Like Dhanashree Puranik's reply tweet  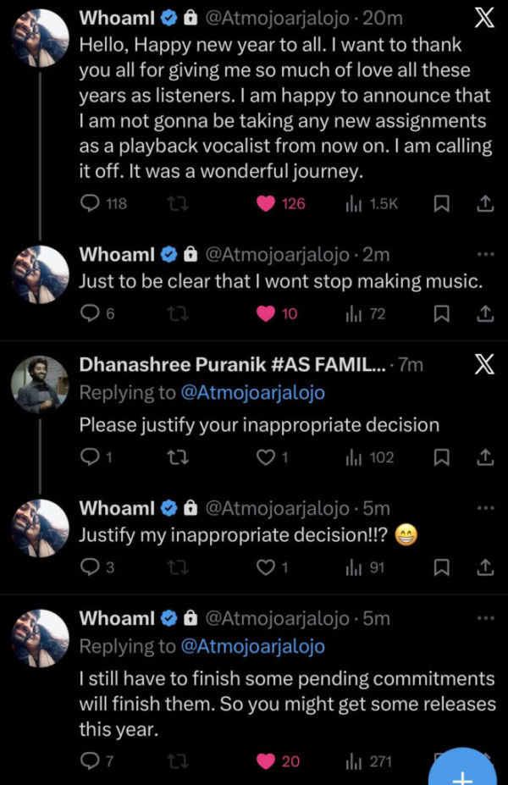click(266, 457)
